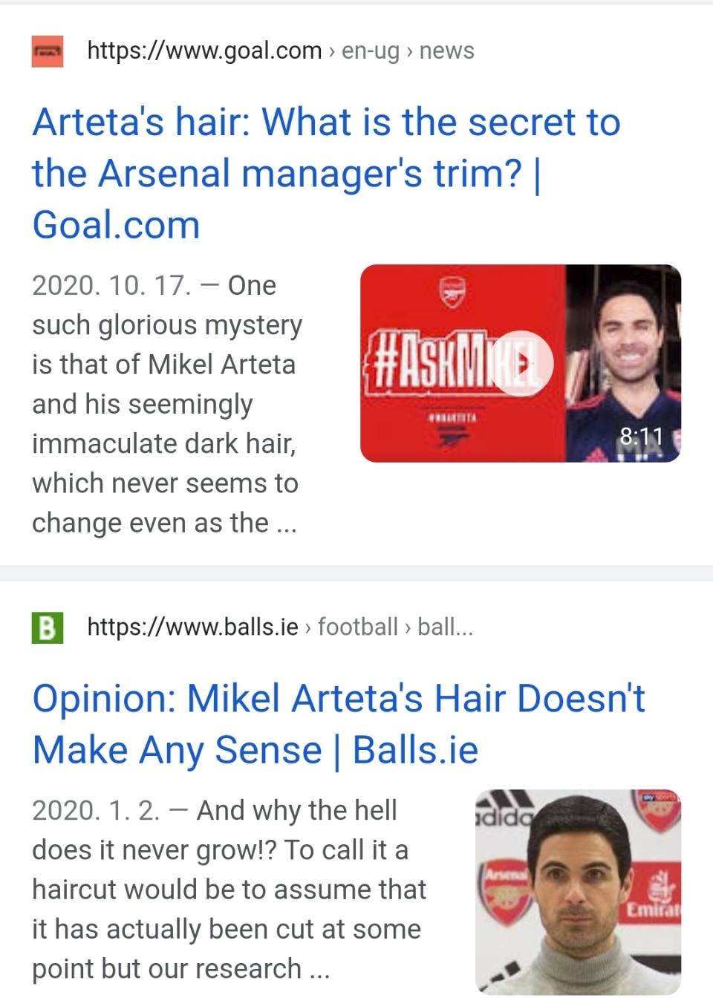This screenshot has height=998, width=713.
Task: Open the Balls.ie press conference thumbnail
Action: 578,891
